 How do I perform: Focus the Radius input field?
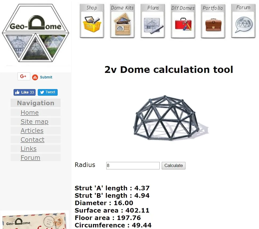click(x=133, y=166)
